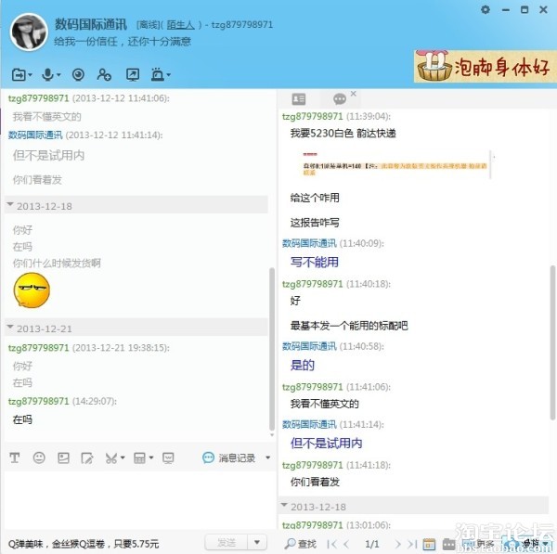The width and height of the screenshot is (557, 554).
Task: Open the calendar date picker in history bar
Action: [429, 544]
